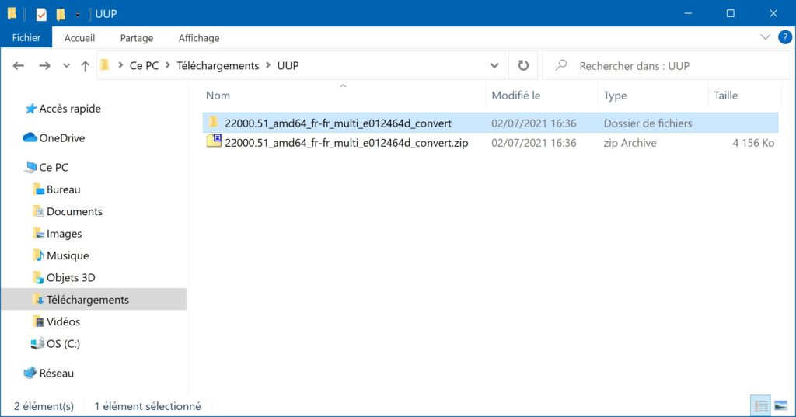The height and width of the screenshot is (417, 796).
Task: Open Accès rapide in the navigation pane
Action: (70, 109)
